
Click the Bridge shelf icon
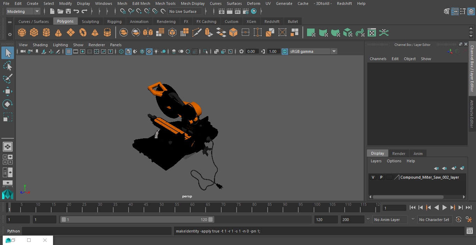click(x=221, y=33)
